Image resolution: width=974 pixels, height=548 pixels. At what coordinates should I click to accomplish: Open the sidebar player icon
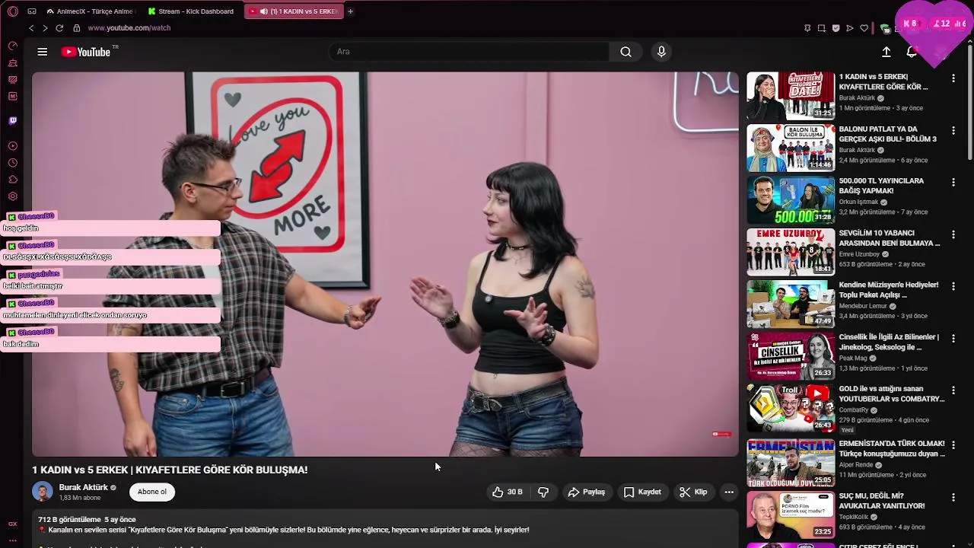[12, 146]
